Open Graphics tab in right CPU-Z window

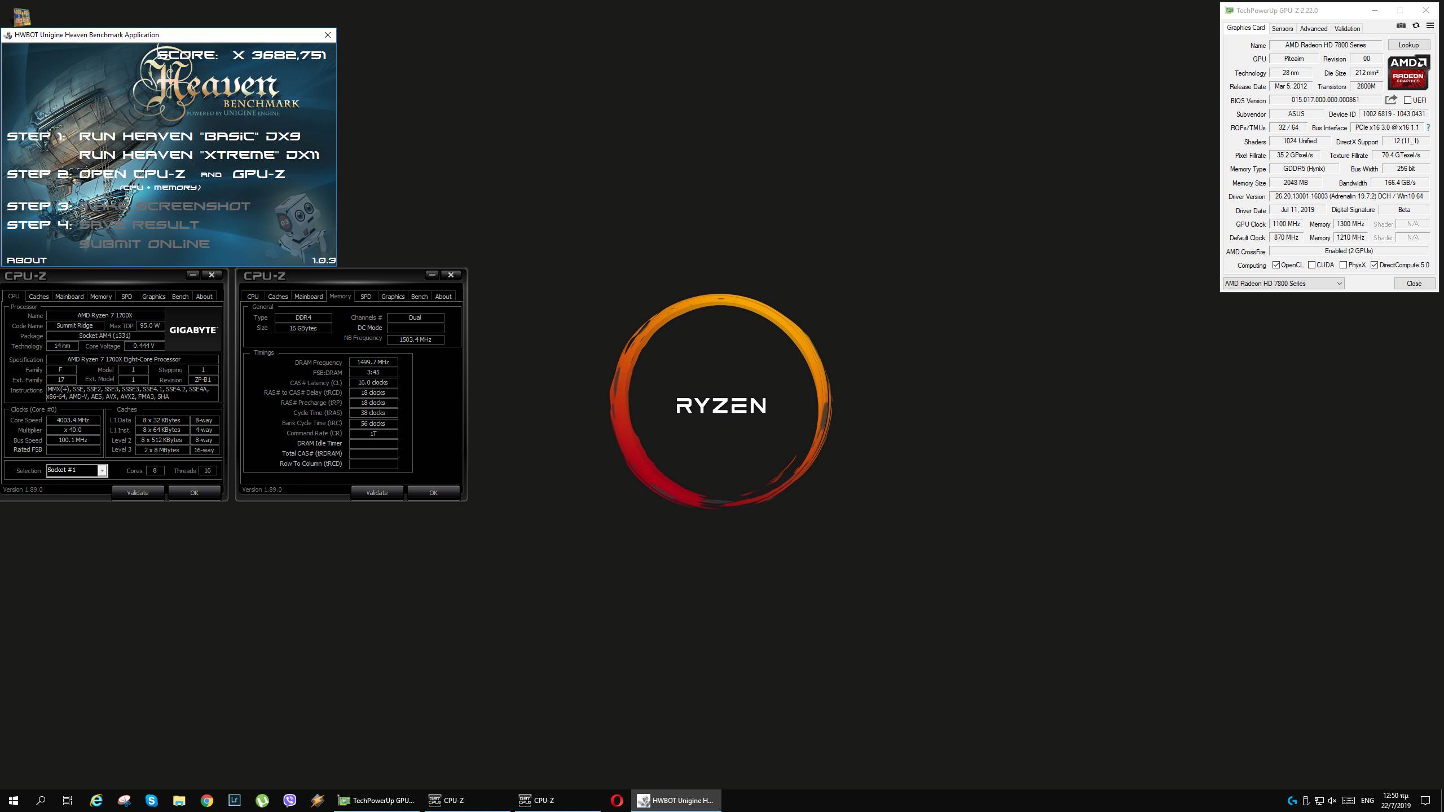pyautogui.click(x=393, y=297)
